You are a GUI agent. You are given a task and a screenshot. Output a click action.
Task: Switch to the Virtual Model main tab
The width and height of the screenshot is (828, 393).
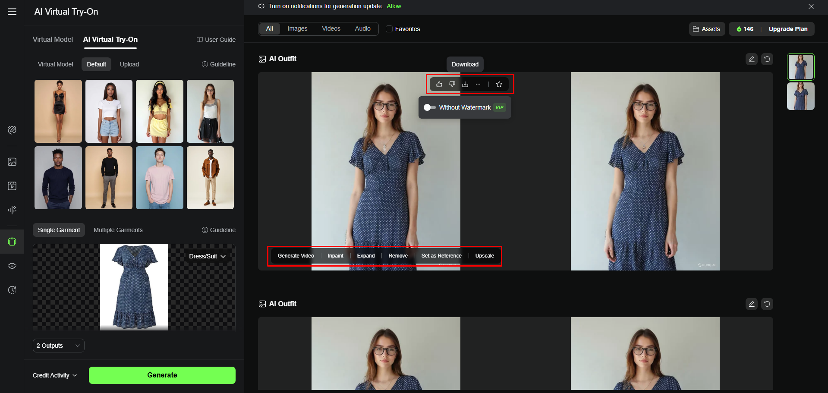coord(53,39)
